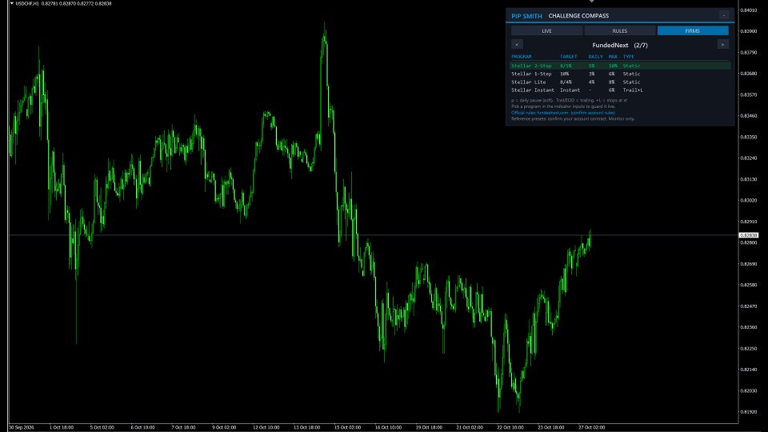The width and height of the screenshot is (768, 432).
Task: Click the 15 Oct 02:00 time axis label
Action: [347, 427]
